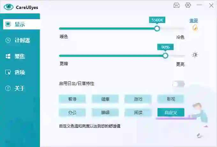Click the CareUEyes eye logo

pyautogui.click(x=9, y=7)
